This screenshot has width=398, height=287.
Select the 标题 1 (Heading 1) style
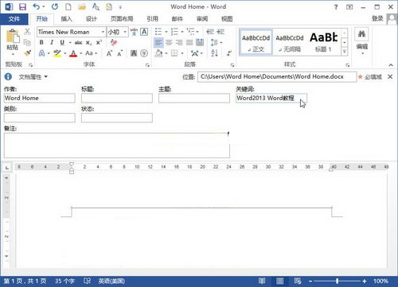323,42
